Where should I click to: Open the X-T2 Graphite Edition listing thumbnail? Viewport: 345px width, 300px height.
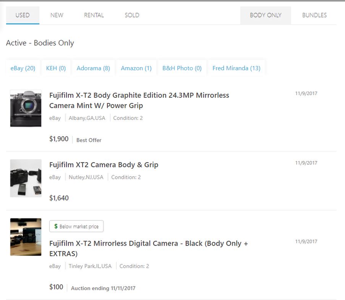click(x=26, y=108)
